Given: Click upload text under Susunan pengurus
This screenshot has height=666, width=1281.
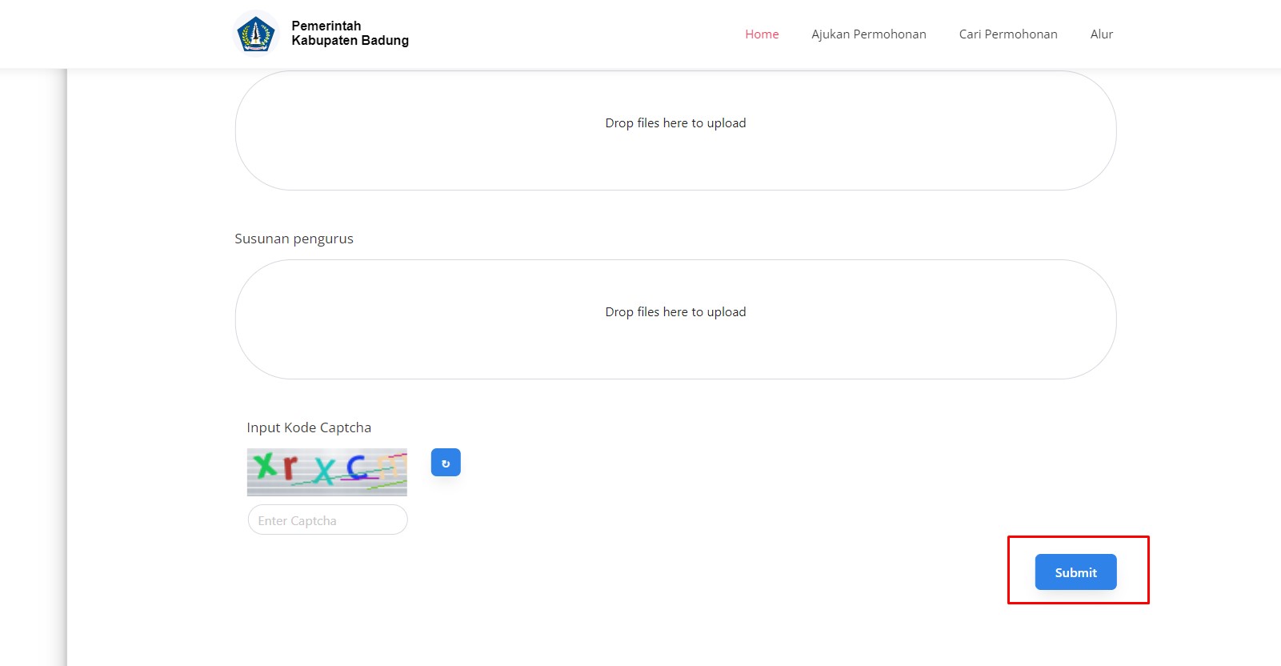Looking at the screenshot, I should tap(675, 312).
